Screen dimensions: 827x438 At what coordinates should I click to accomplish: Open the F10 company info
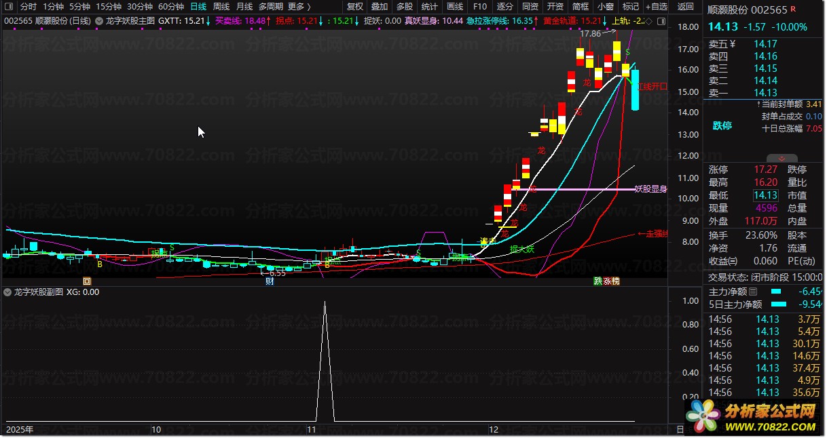pos(480,7)
